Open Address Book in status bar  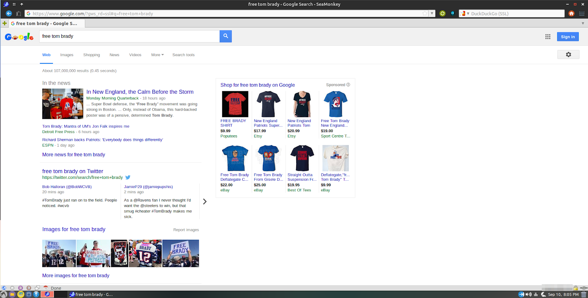29,288
